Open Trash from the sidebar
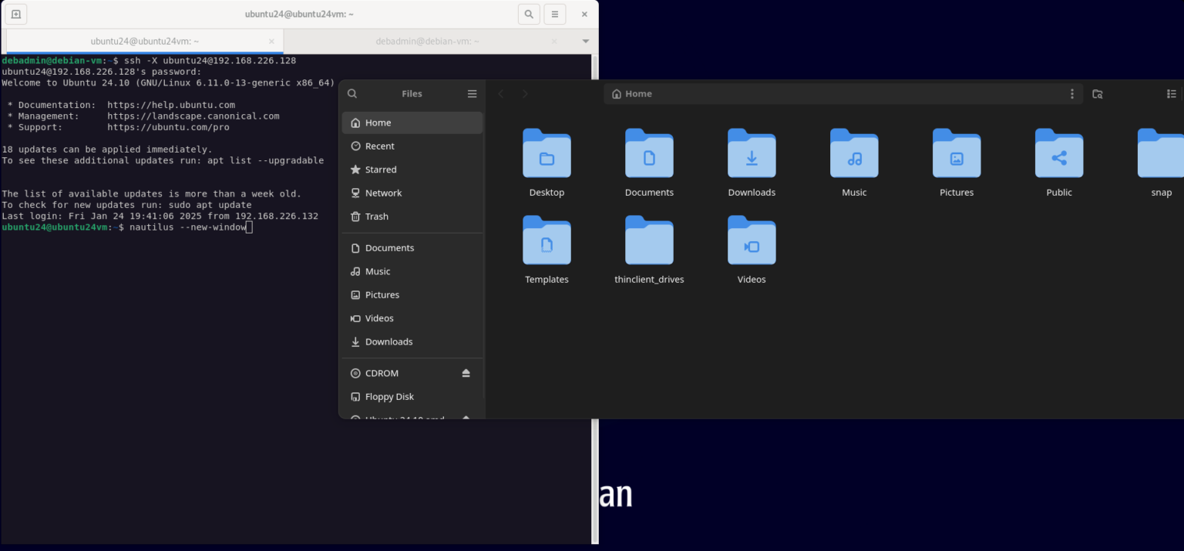The image size is (1184, 551). click(x=375, y=217)
